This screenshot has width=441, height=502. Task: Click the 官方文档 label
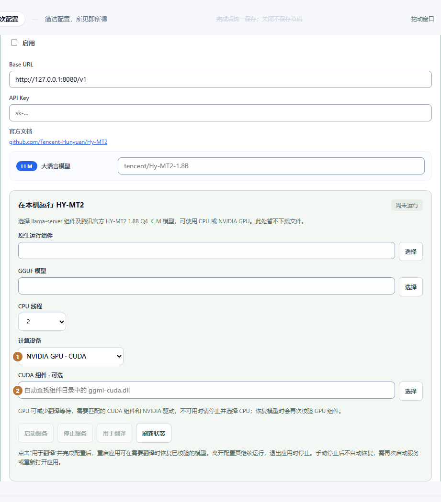tap(21, 131)
